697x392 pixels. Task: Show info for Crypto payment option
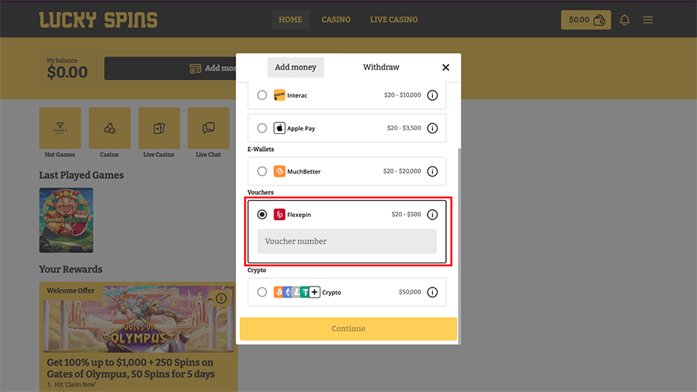(x=432, y=292)
